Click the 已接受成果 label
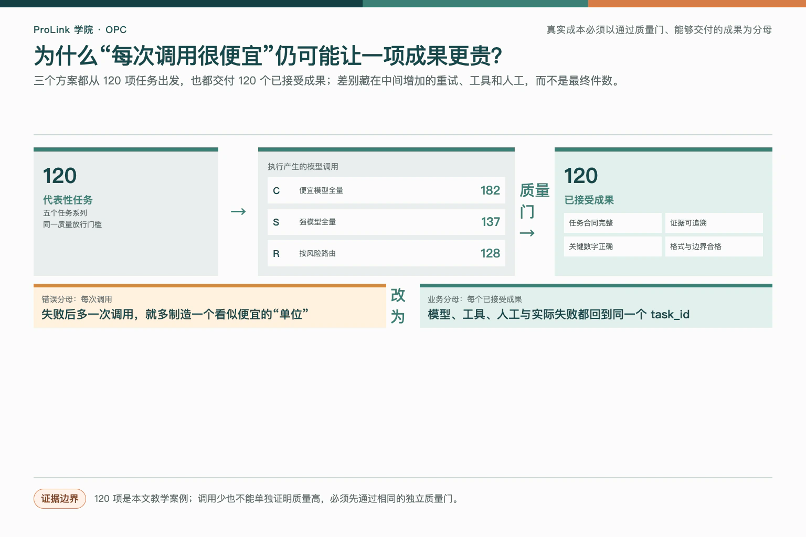The image size is (806, 537). (x=589, y=200)
